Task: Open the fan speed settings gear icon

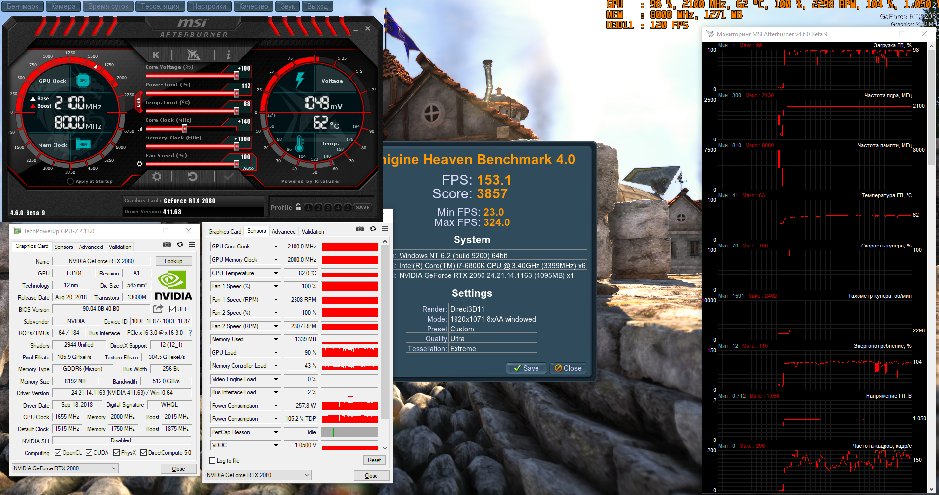Action: point(140,164)
